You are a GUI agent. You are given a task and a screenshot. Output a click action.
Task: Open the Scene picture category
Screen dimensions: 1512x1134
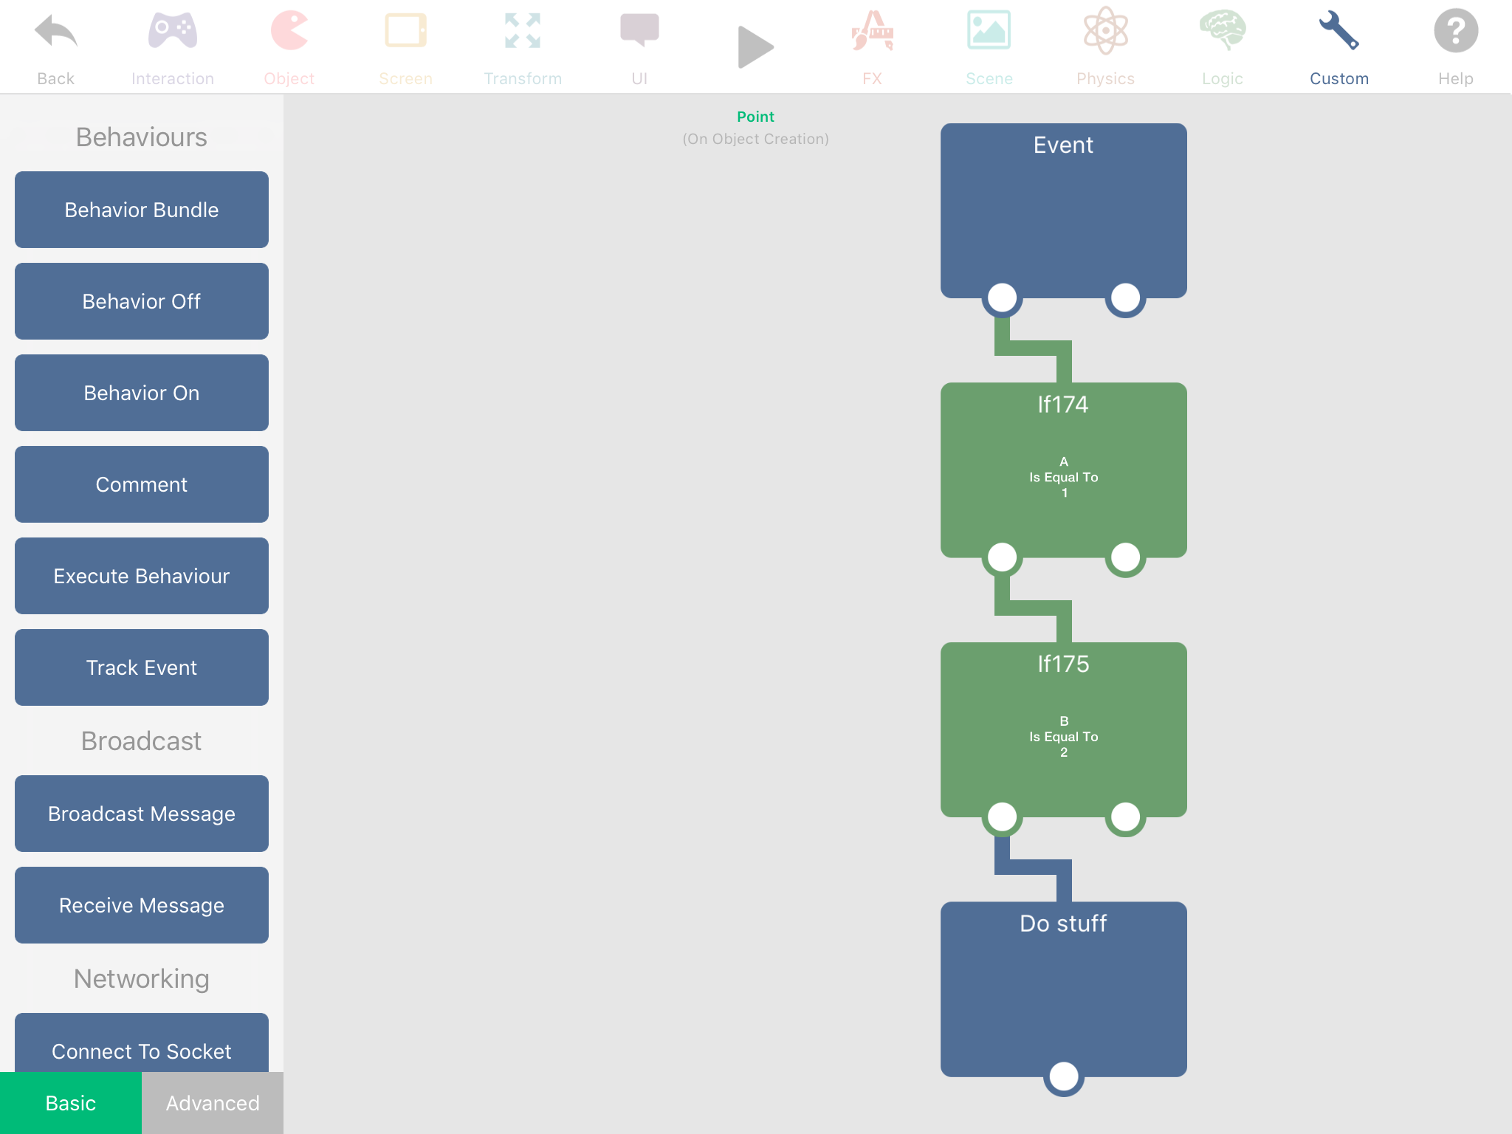pos(989,33)
